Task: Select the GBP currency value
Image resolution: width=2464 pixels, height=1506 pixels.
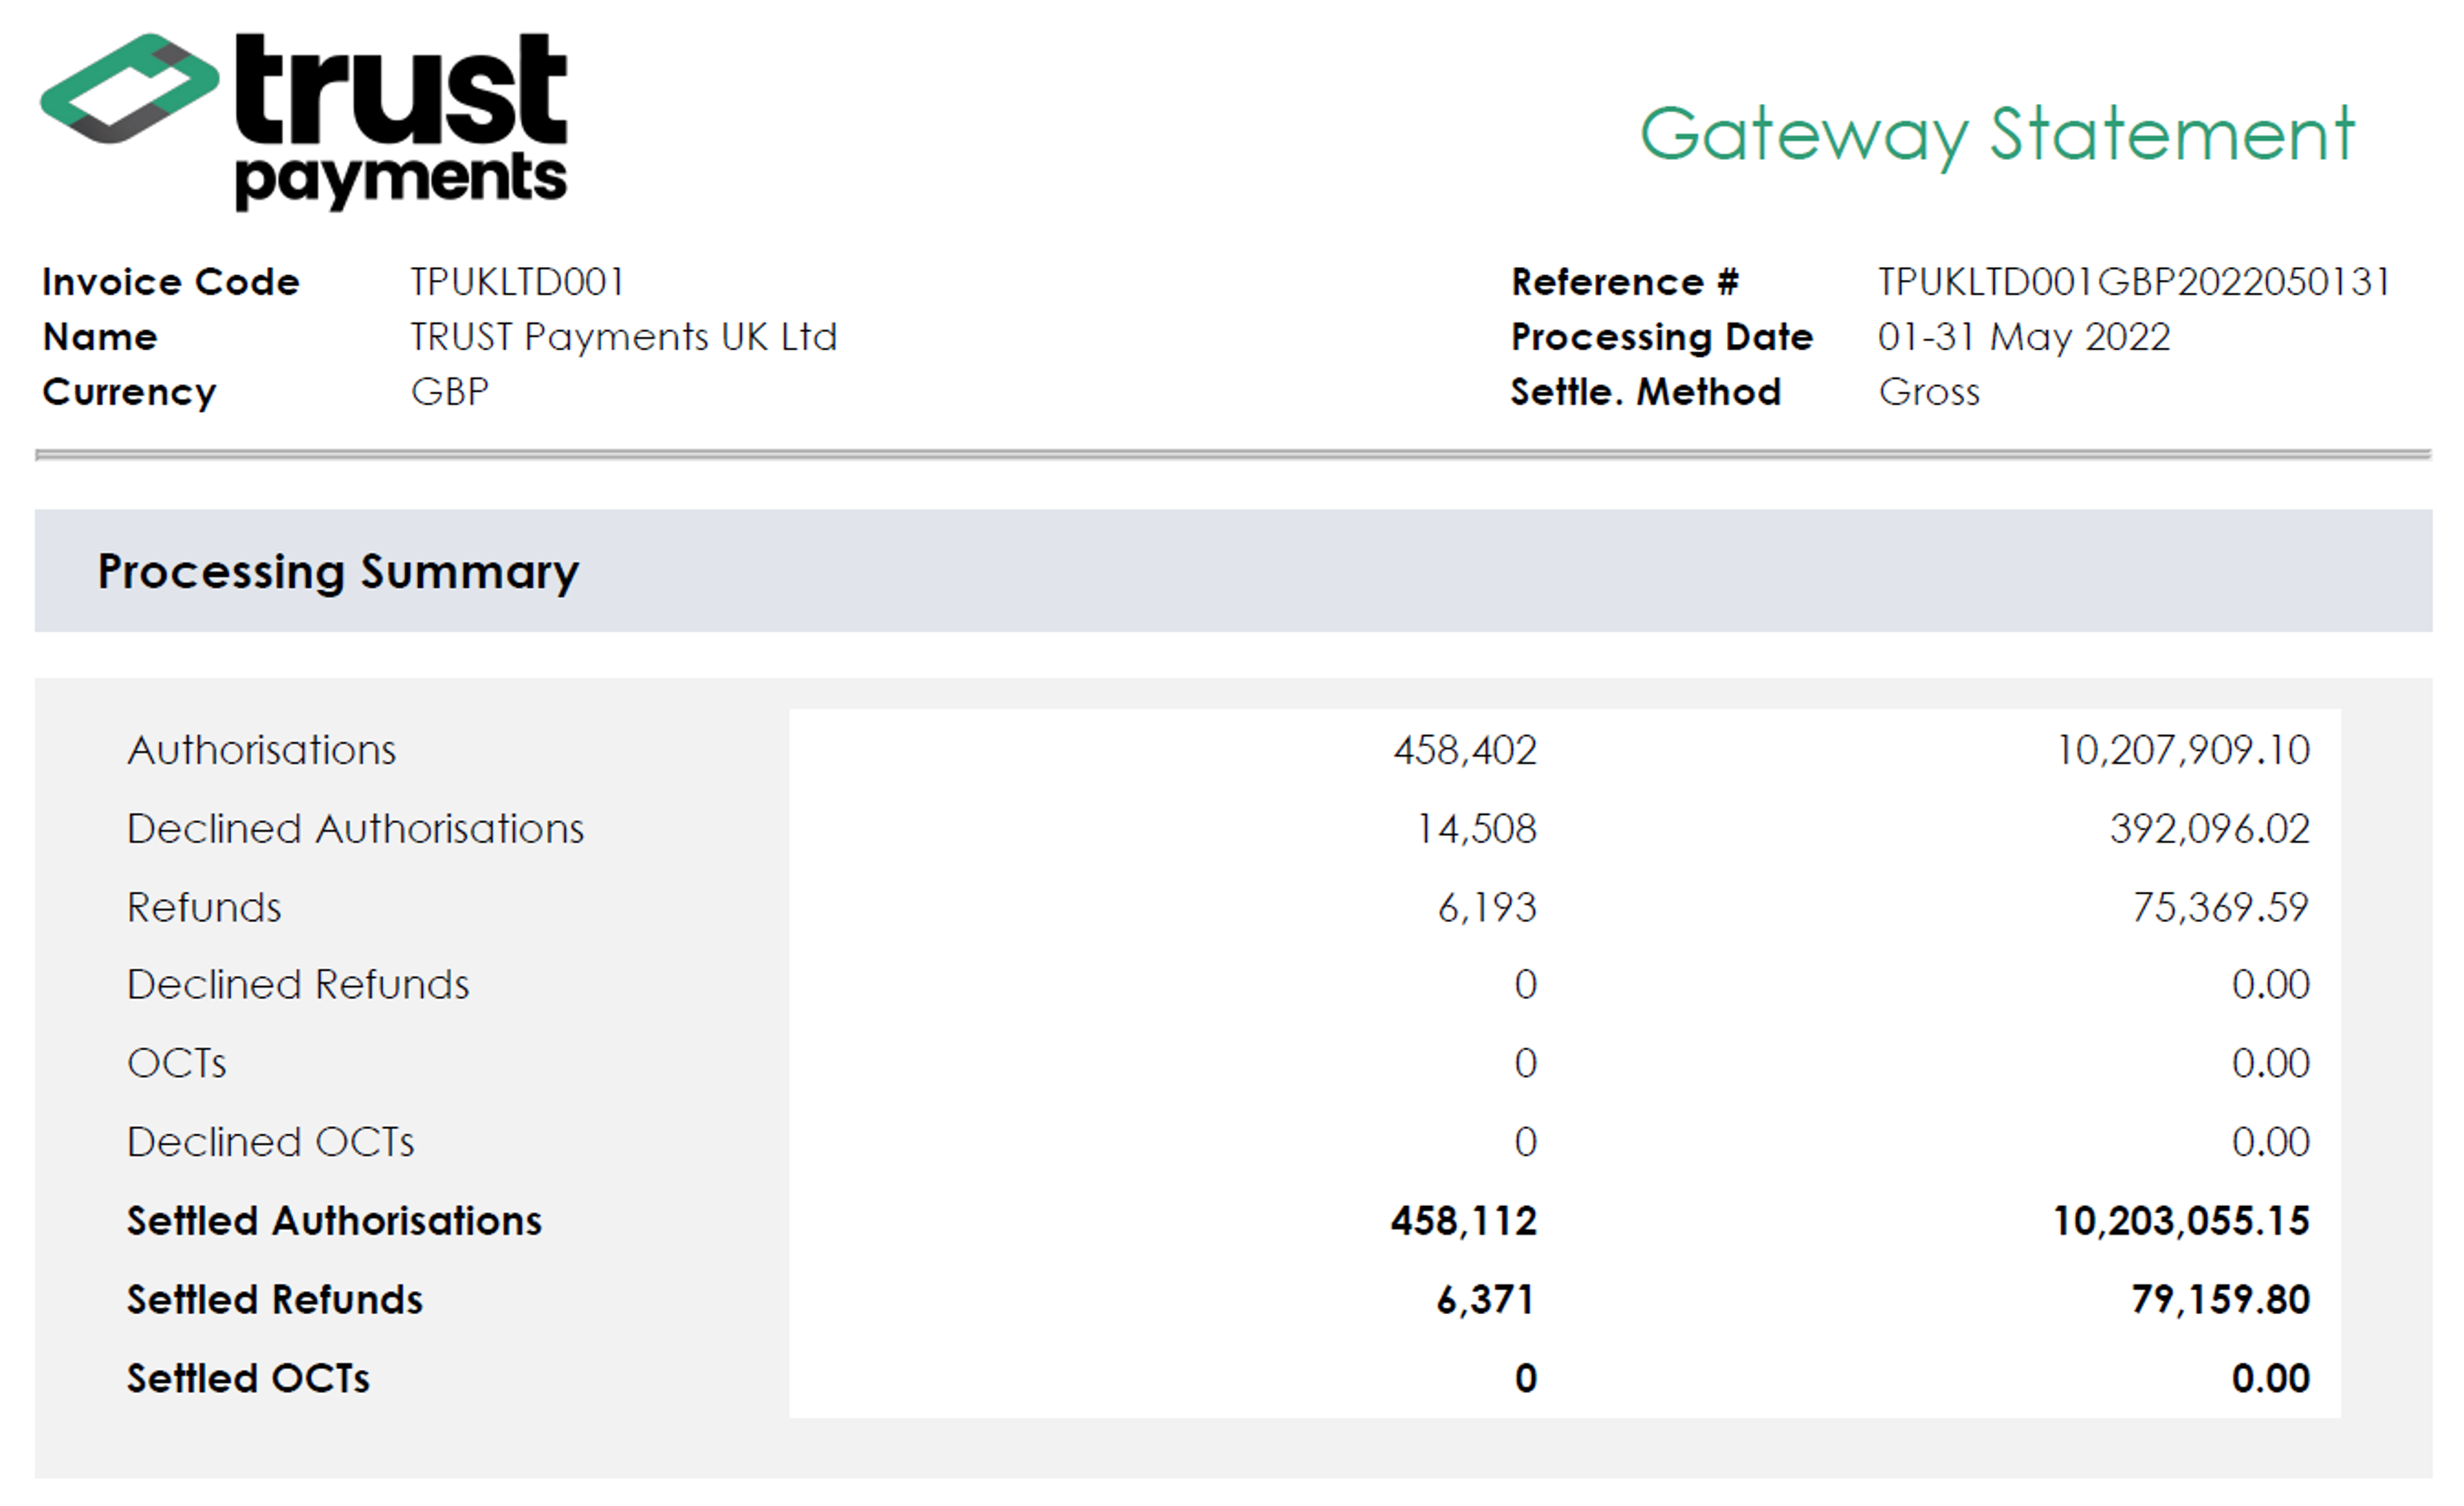Action: pyautogui.click(x=449, y=392)
